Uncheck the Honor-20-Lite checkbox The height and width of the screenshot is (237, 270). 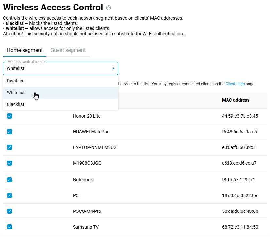tap(9, 116)
